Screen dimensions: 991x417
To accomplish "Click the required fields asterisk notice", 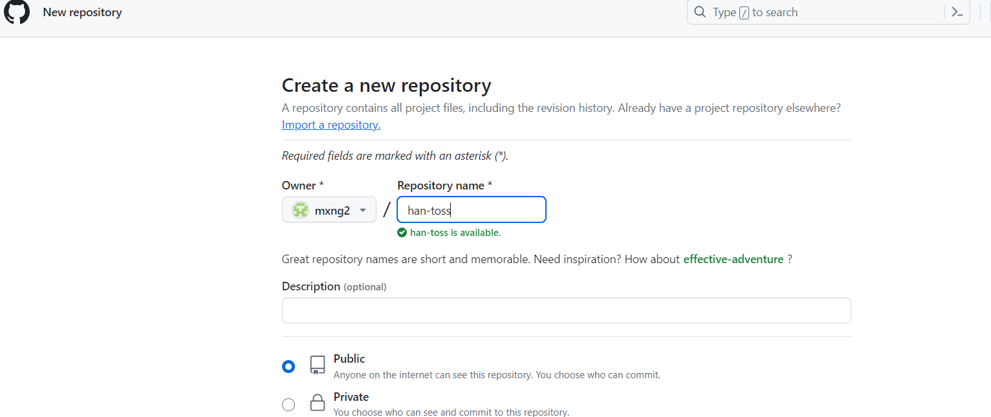I will pos(395,156).
